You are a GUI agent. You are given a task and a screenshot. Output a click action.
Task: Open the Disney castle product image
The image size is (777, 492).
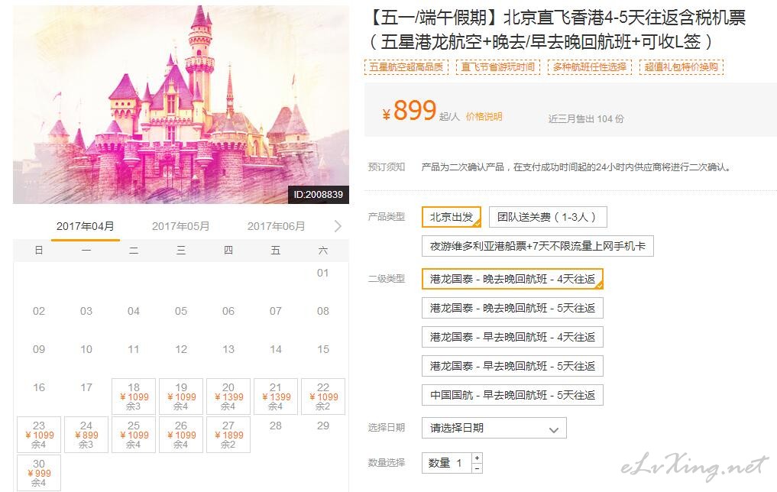point(181,105)
